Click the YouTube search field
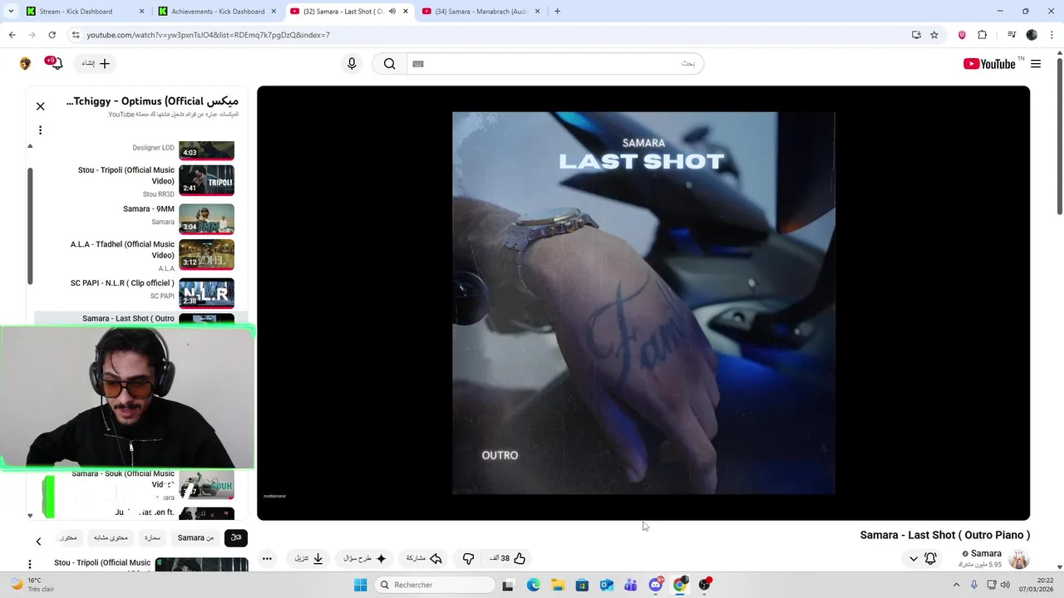The height and width of the screenshot is (598, 1064). pos(555,64)
